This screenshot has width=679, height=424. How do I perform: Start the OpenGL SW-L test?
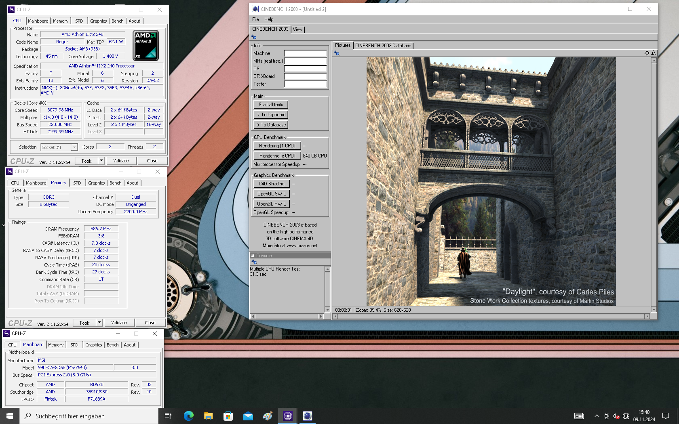272,194
